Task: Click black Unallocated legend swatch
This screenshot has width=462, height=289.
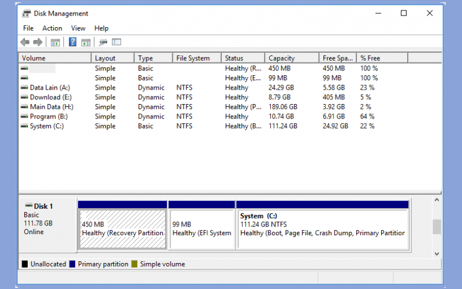Action: pyautogui.click(x=25, y=264)
